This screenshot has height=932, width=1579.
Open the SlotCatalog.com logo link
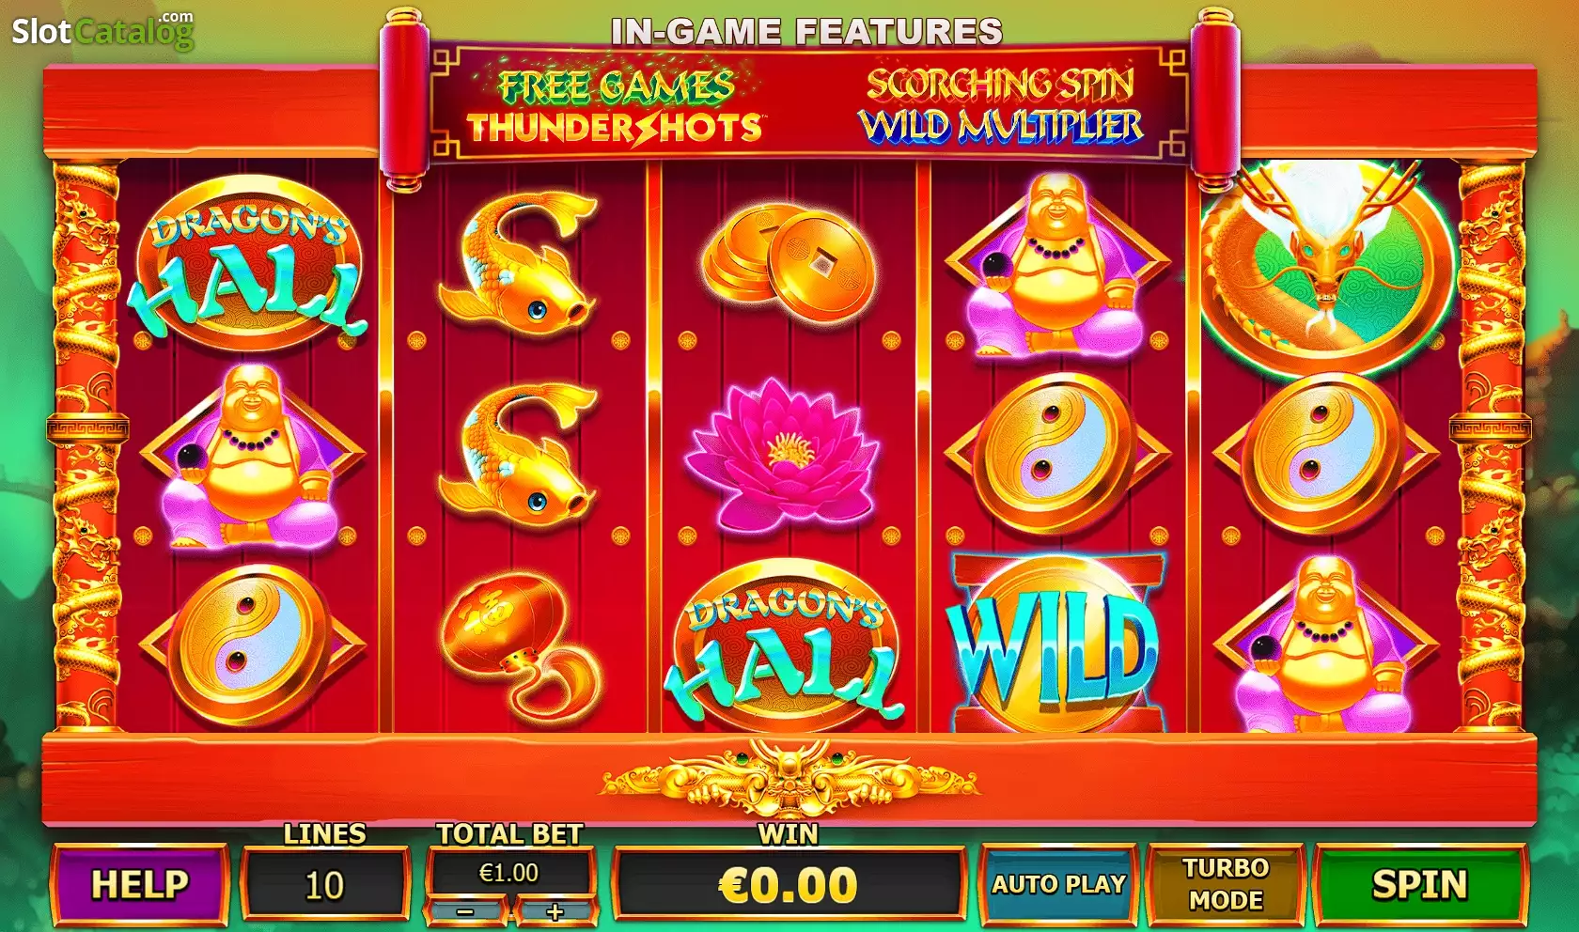102,30
